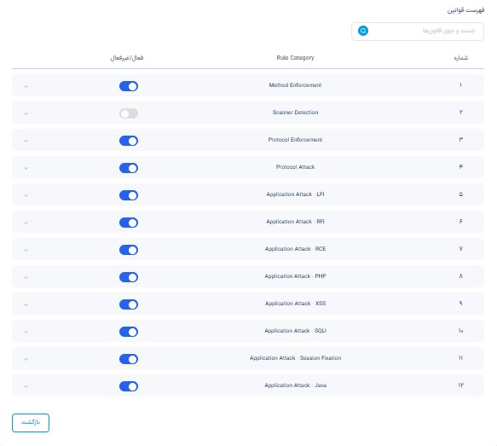Select the Application Attack PHP row label

pos(295,276)
